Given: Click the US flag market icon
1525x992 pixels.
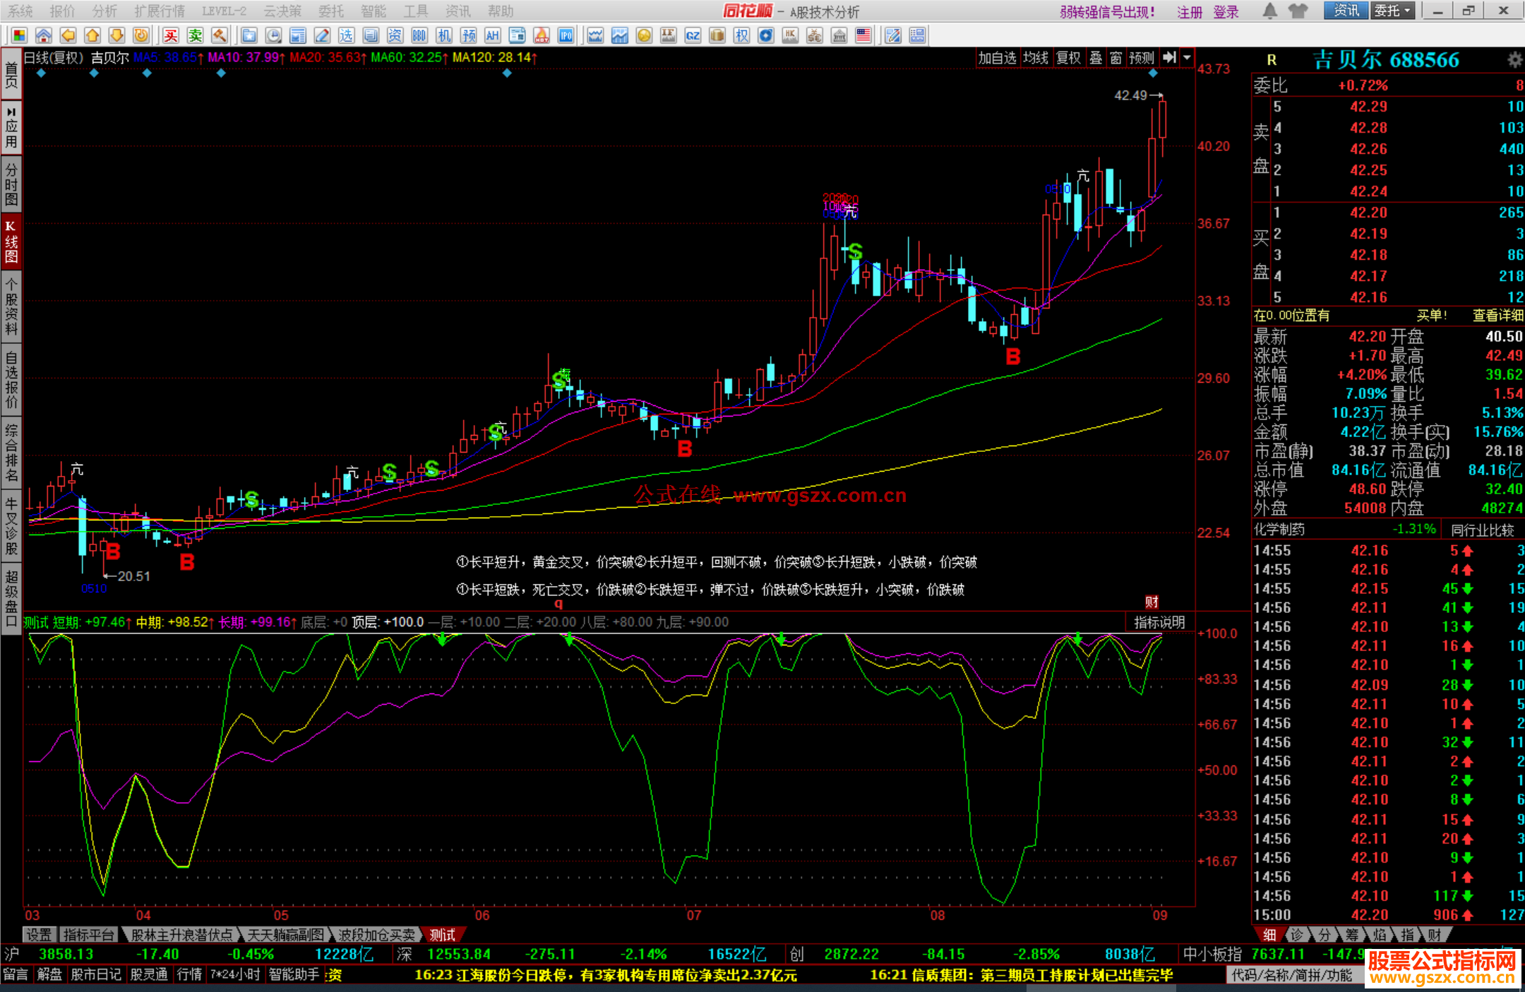Looking at the screenshot, I should click(863, 35).
